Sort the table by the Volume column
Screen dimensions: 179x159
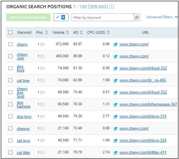pos(67,32)
